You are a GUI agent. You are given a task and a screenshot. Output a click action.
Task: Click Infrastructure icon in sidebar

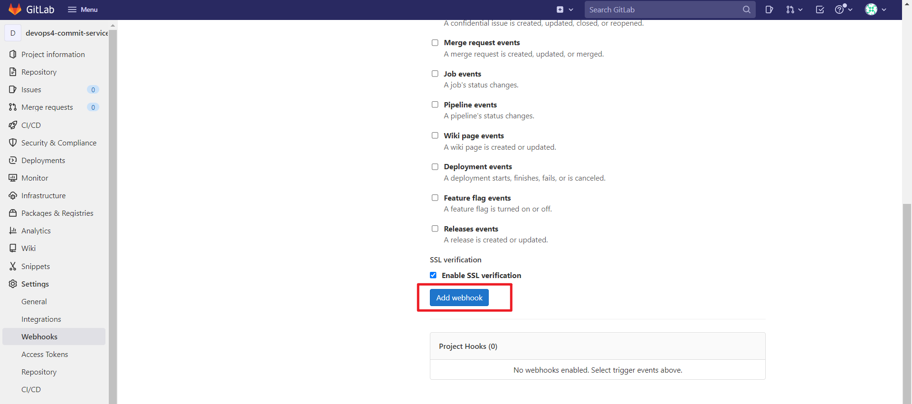[13, 195]
